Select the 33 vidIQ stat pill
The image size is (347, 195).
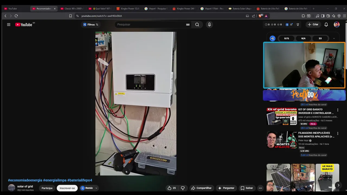click(320, 38)
